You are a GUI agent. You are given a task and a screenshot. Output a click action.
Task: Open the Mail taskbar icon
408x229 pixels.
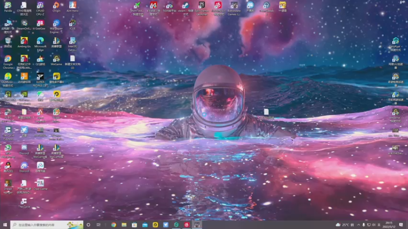145,224
